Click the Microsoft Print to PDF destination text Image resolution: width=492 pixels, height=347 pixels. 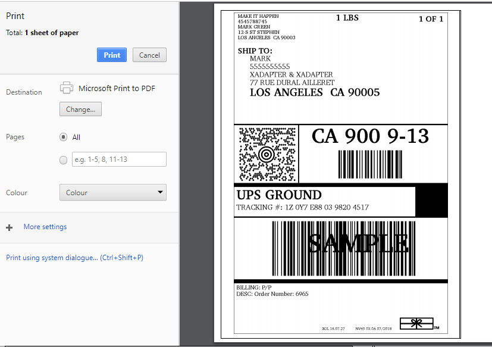click(x=117, y=88)
